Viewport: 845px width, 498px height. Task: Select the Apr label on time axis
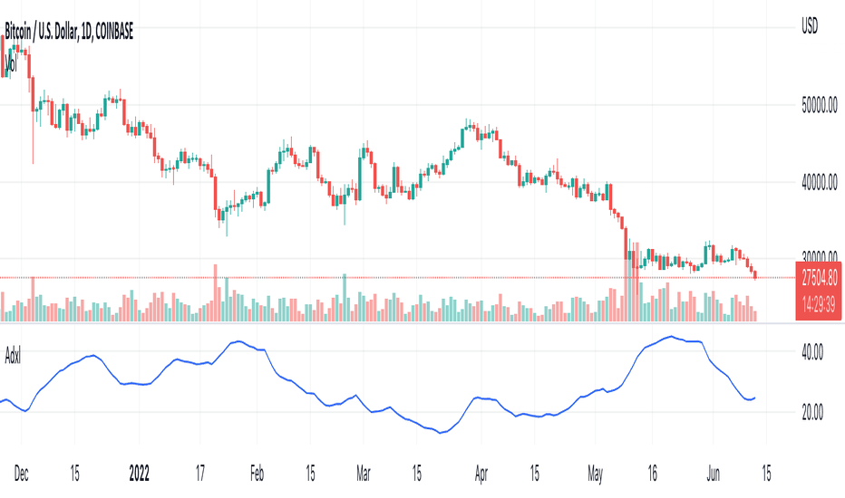click(x=481, y=474)
